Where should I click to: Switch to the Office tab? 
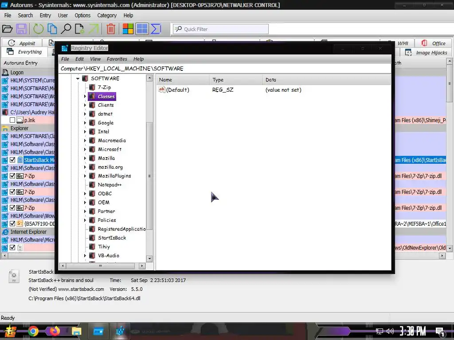coord(434,43)
